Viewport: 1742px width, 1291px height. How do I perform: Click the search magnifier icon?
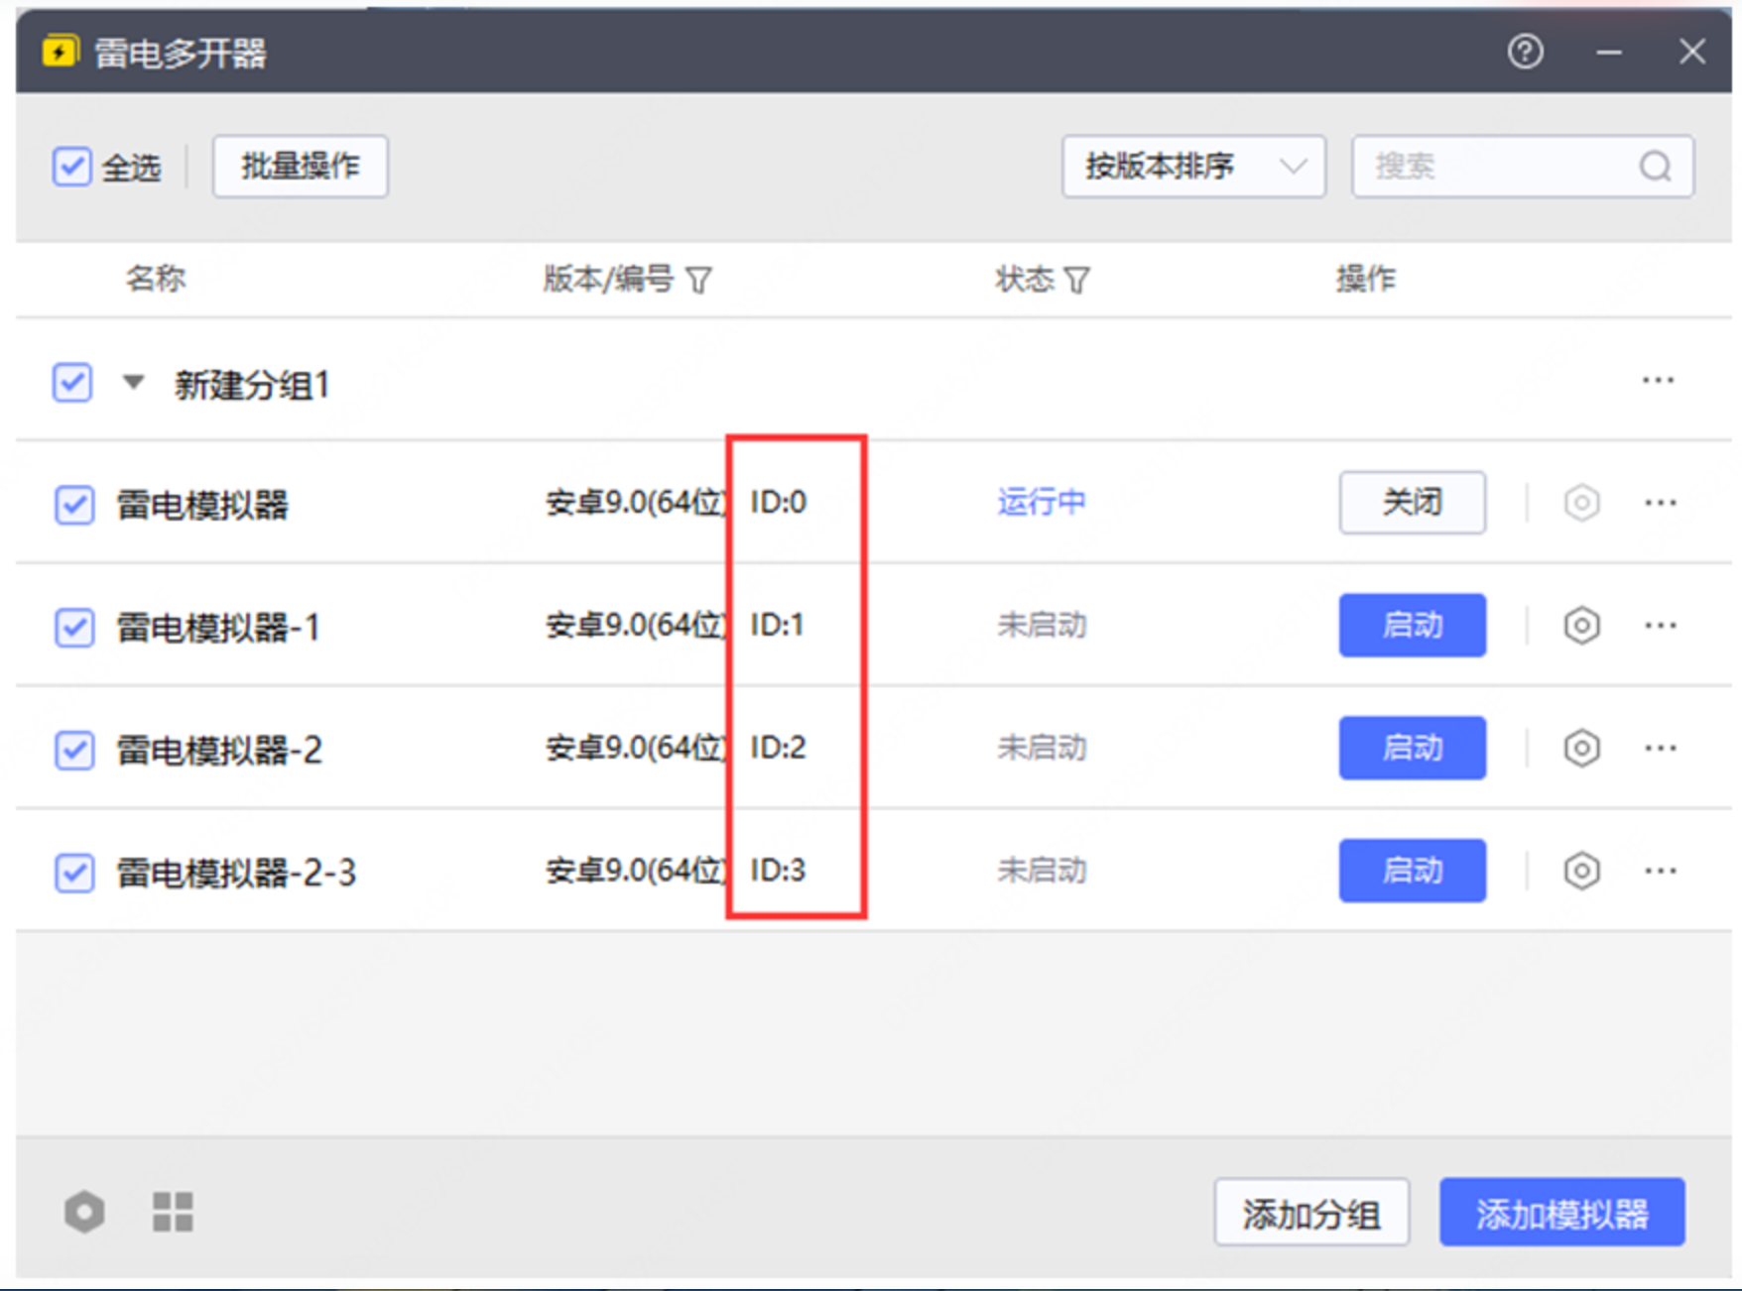coord(1655,167)
